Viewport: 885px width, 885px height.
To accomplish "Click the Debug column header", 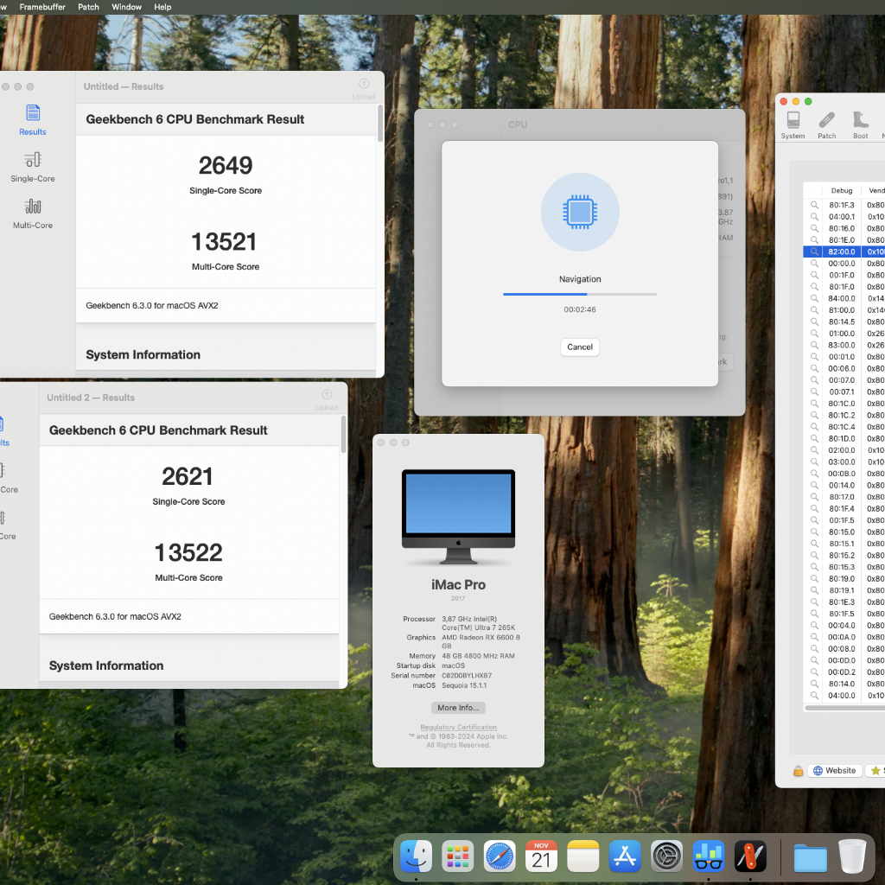I will tap(841, 190).
